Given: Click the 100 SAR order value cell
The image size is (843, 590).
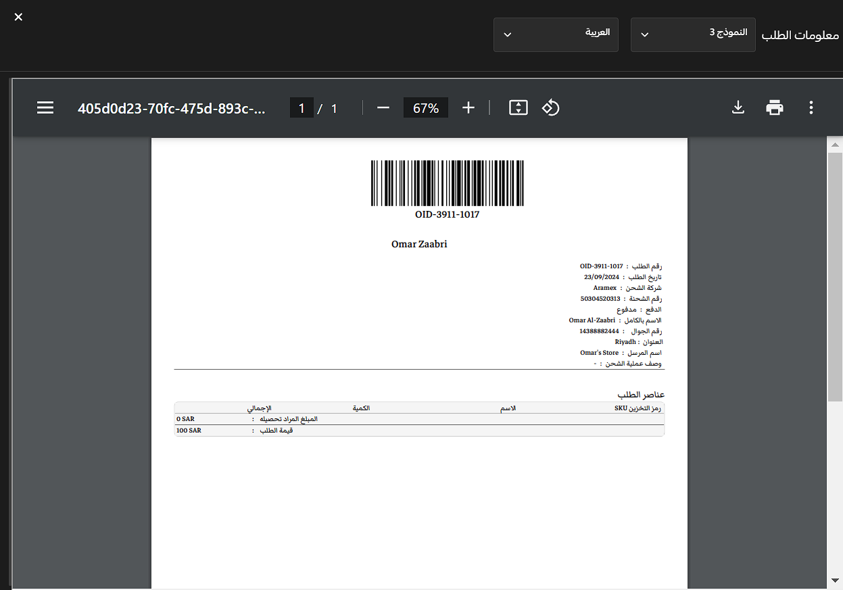Looking at the screenshot, I should (189, 431).
